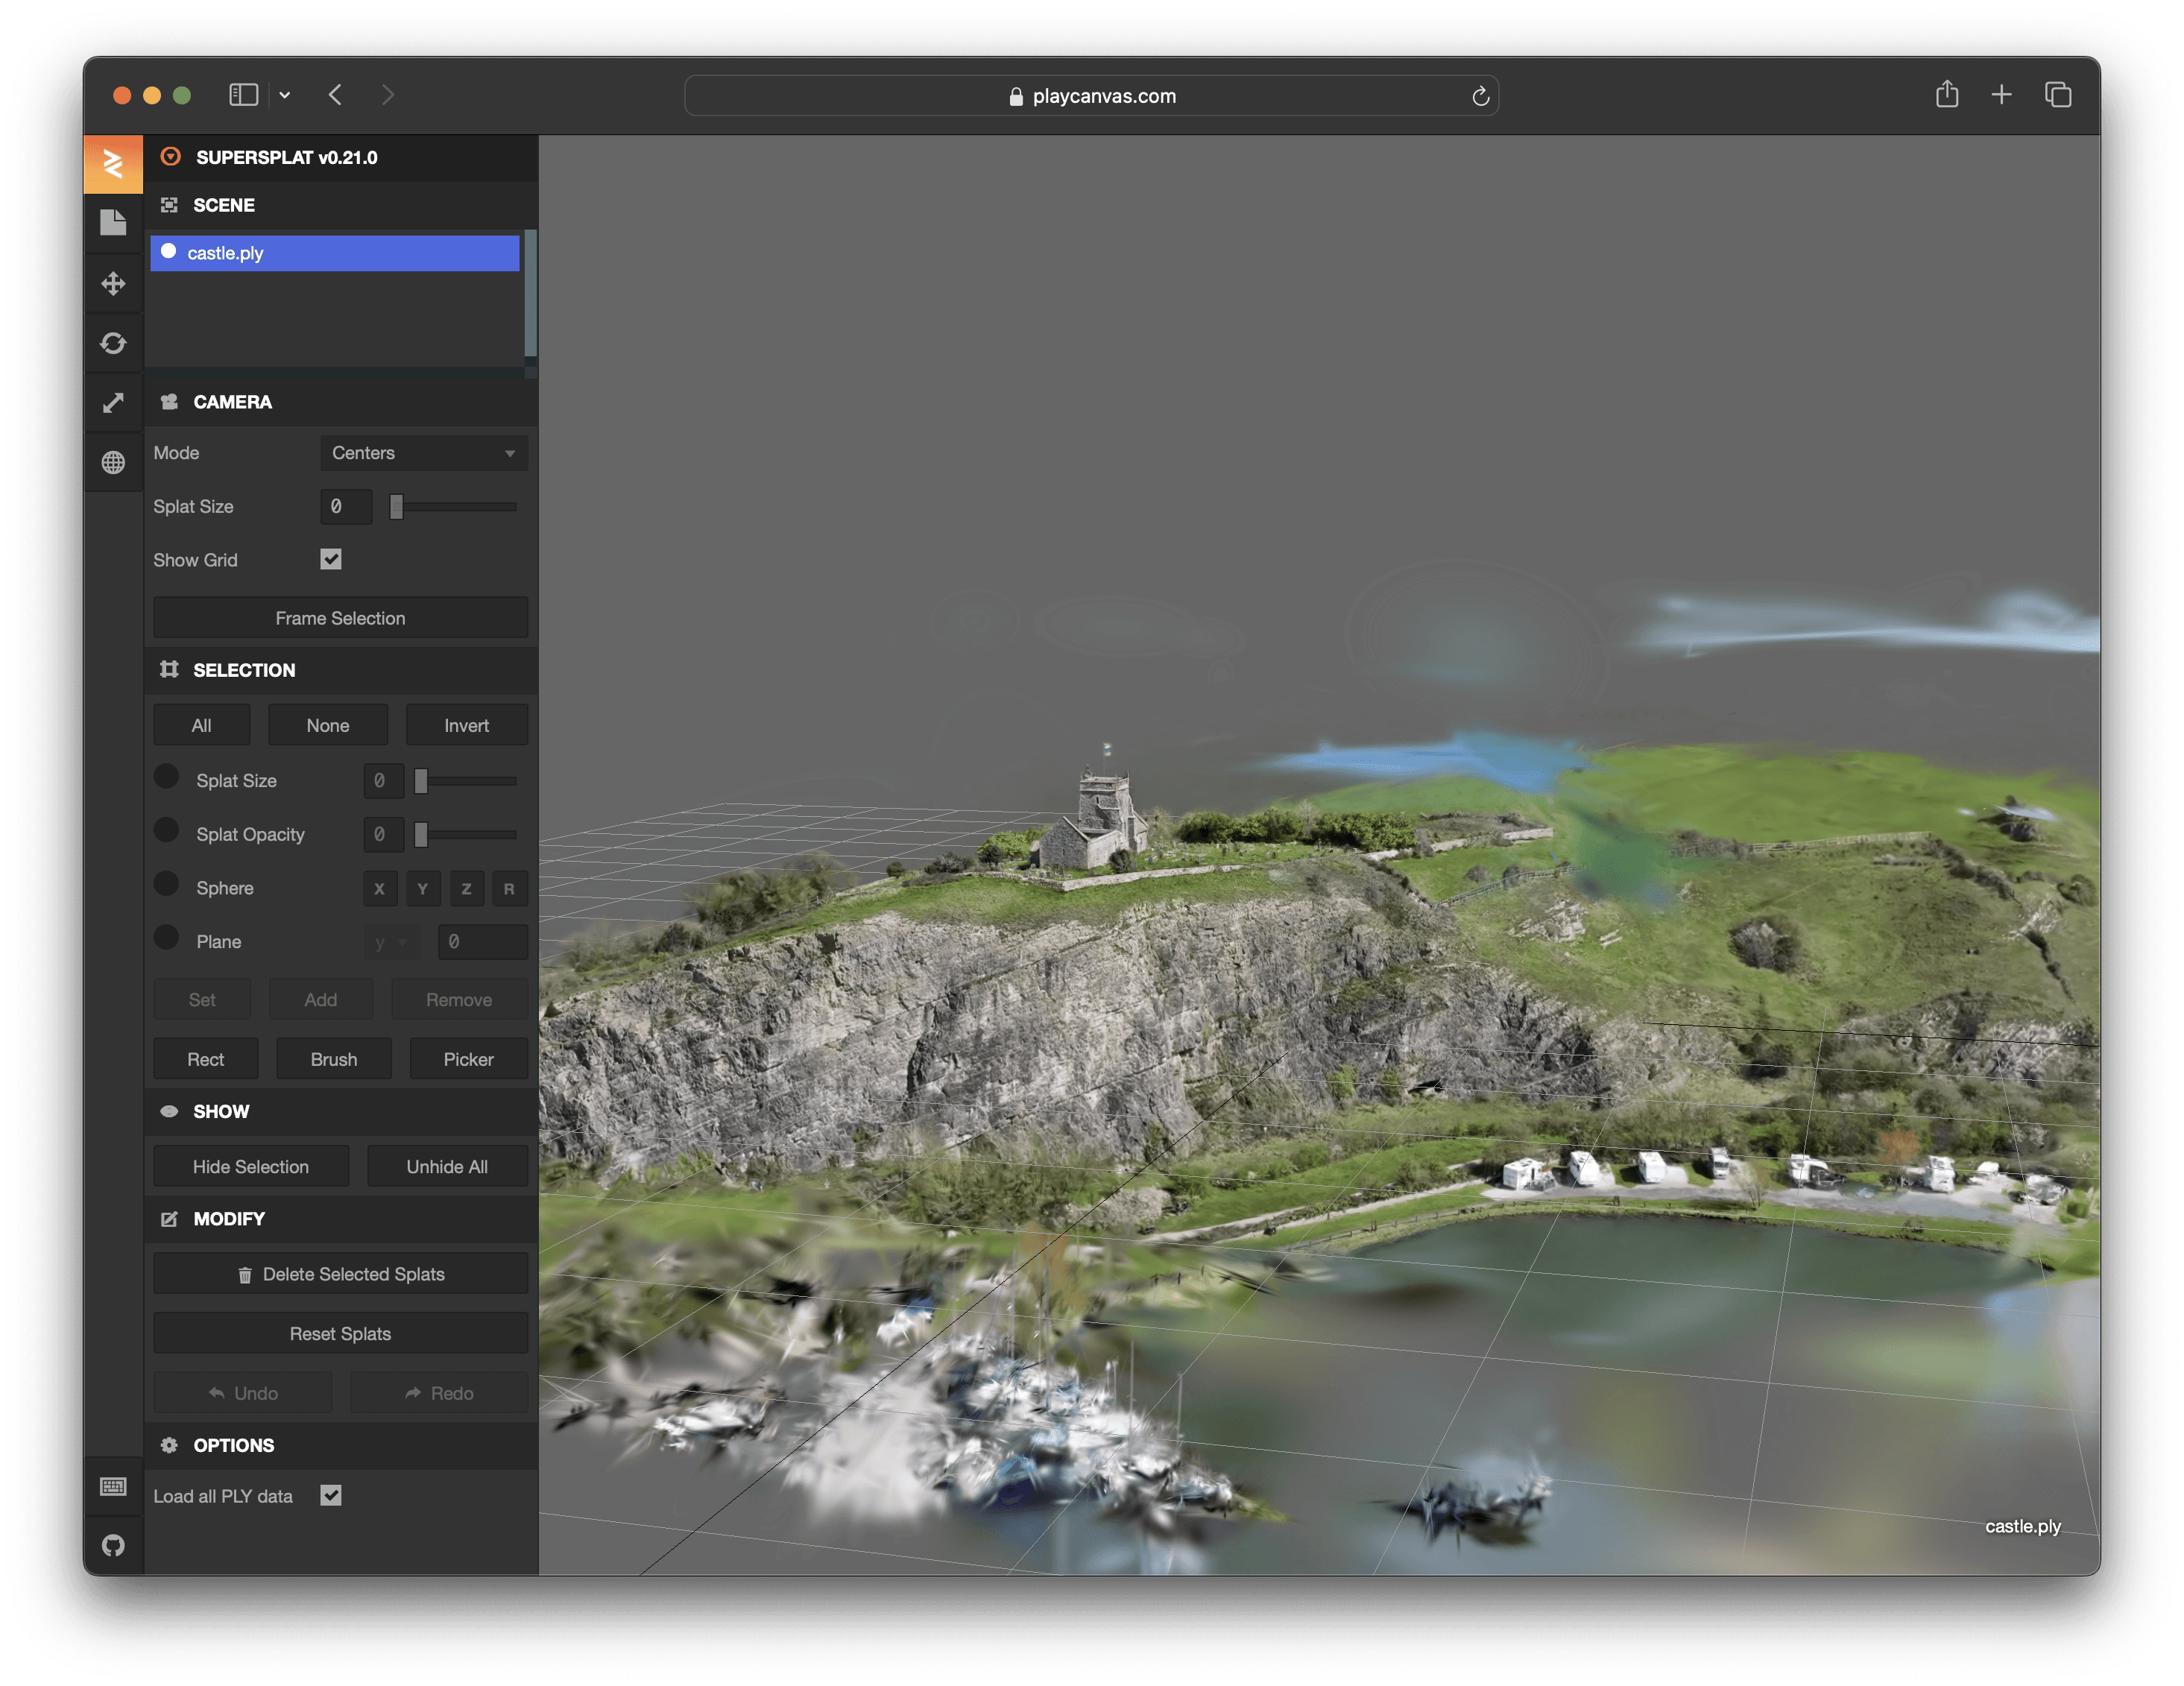Screen dimensions: 2184x1686
Task: Select the Rotate tool in sidebar
Action: click(x=113, y=343)
